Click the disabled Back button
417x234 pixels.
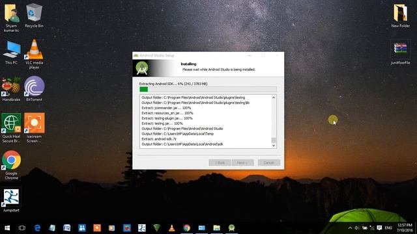220,162
